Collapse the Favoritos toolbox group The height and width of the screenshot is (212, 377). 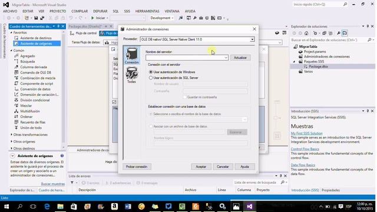[x=11, y=32]
